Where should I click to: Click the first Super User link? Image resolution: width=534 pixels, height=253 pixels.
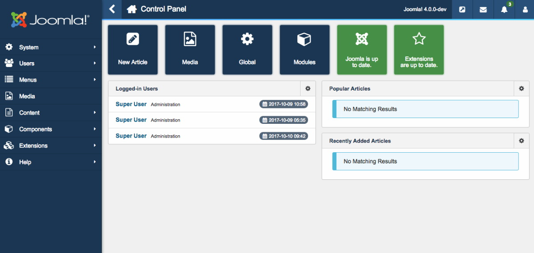(131, 104)
